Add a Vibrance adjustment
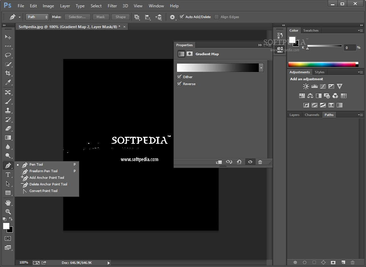 [340, 86]
